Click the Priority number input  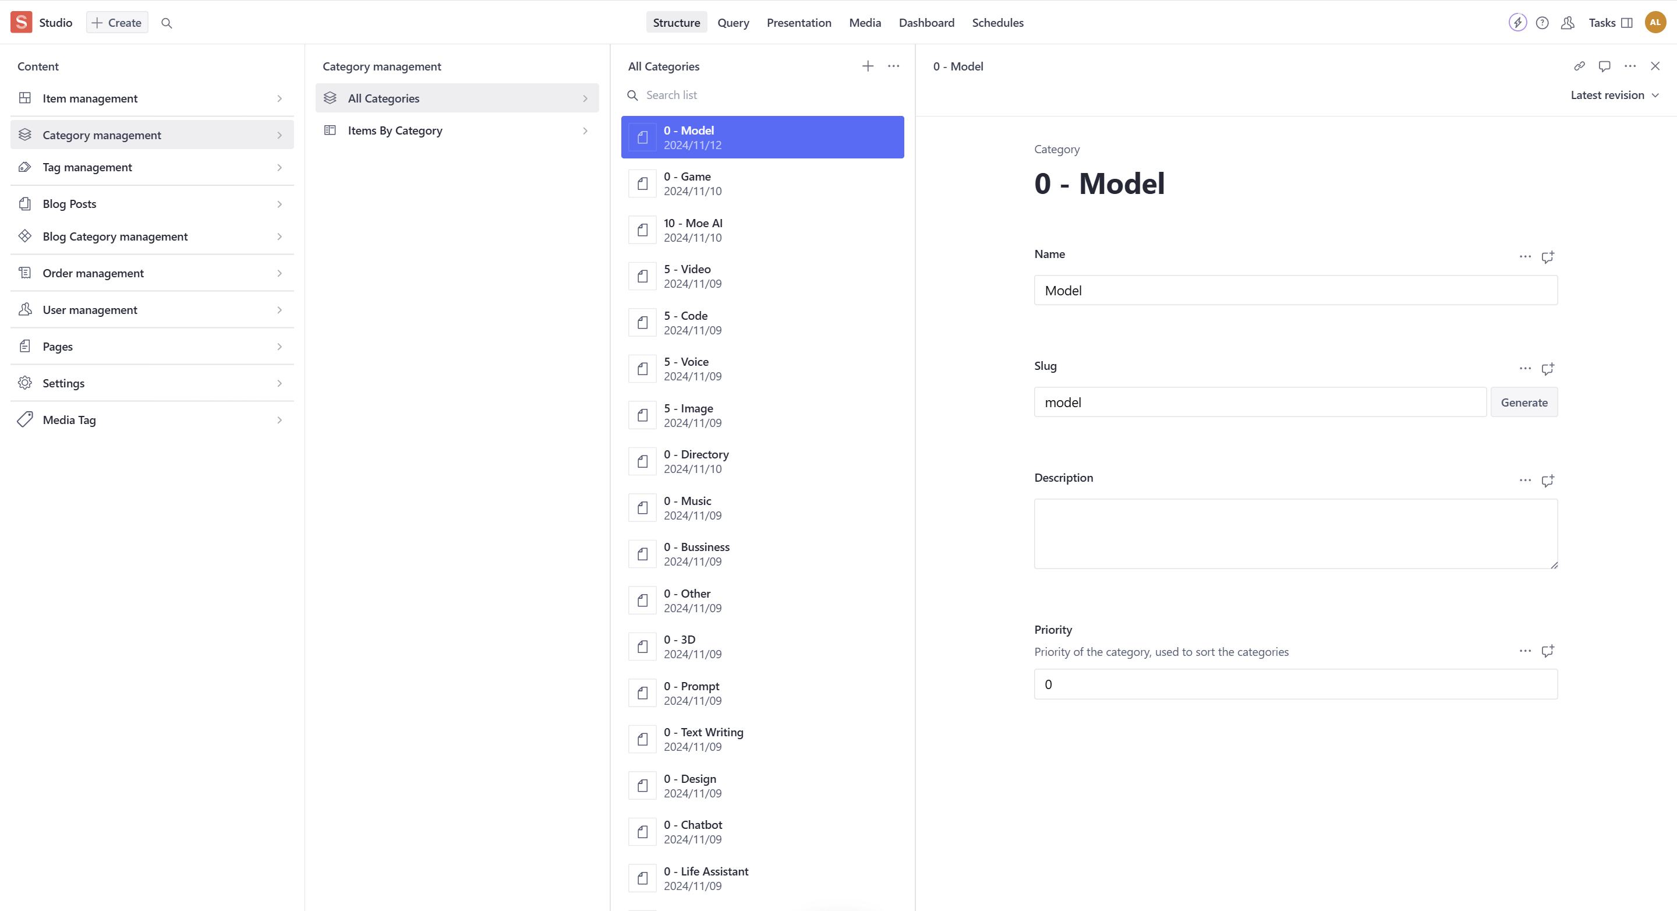1296,684
